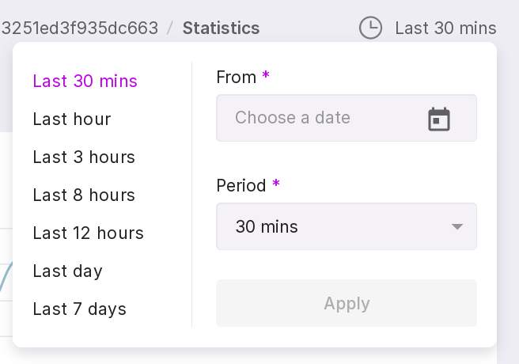Select the Last 30 mins preset
519x364 pixels.
pyautogui.click(x=85, y=82)
